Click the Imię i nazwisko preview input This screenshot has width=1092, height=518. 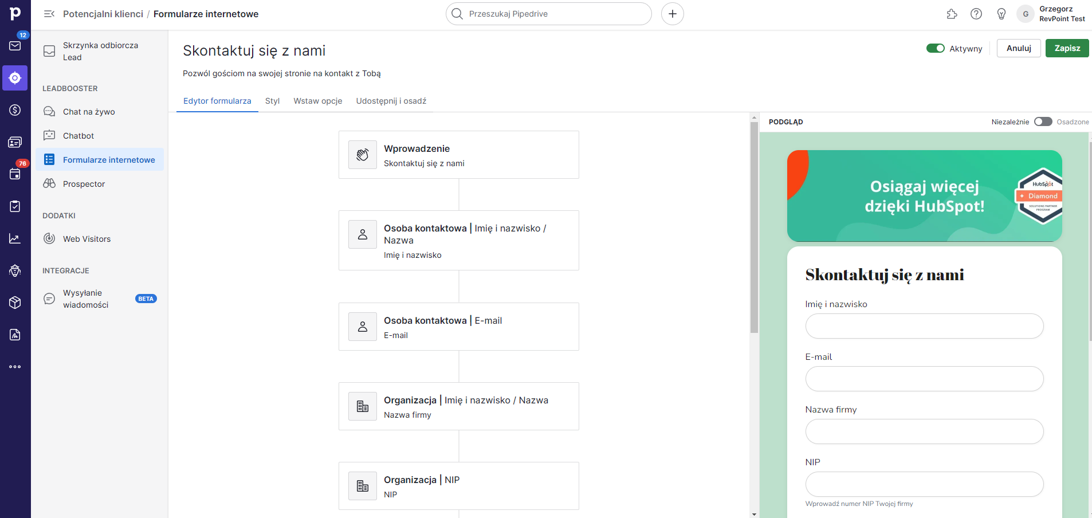click(x=924, y=326)
